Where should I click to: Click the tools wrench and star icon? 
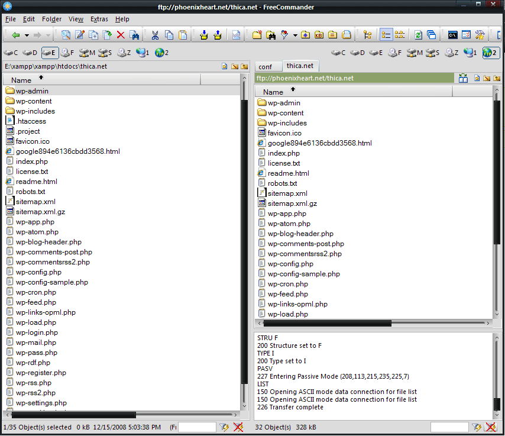pyautogui.click(x=480, y=35)
